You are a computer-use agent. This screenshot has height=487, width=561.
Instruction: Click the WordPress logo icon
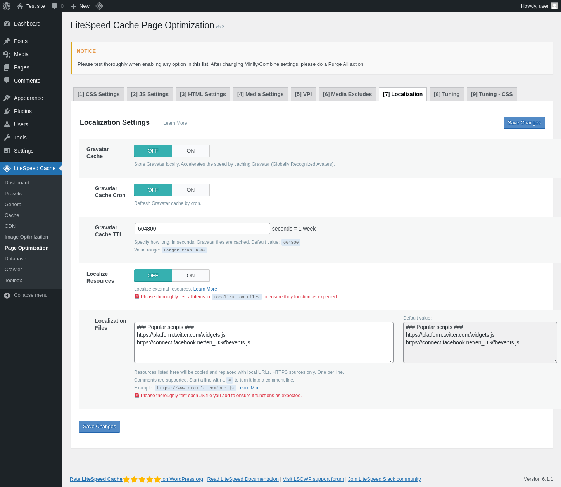click(7, 6)
